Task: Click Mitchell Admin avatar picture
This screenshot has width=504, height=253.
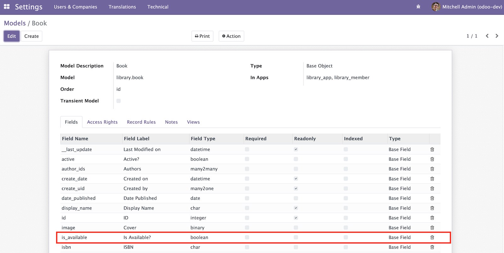Action: [436, 7]
